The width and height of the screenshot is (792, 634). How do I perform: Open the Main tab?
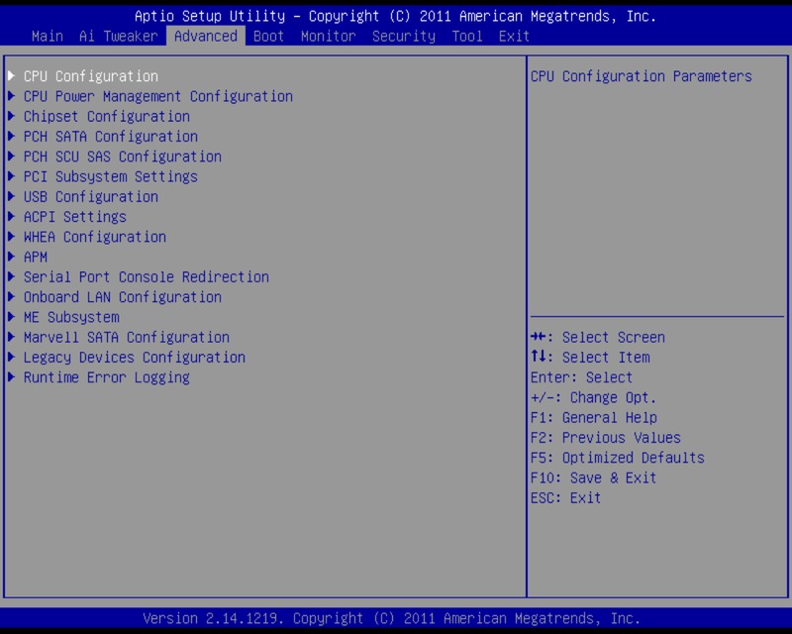[x=47, y=36]
